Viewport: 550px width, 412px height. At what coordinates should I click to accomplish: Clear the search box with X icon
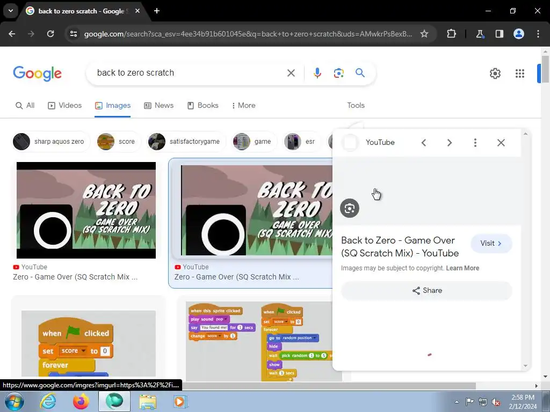click(291, 73)
